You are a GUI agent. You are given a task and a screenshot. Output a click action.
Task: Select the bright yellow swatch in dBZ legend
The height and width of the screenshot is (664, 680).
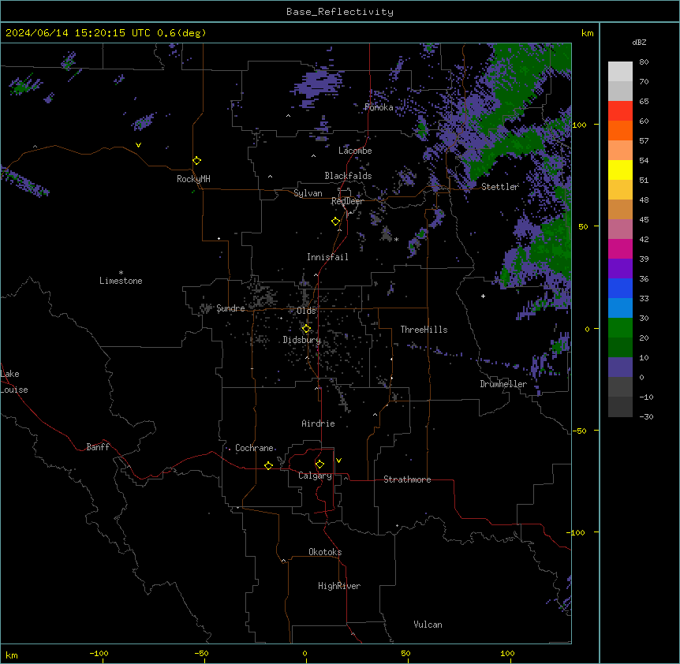pos(620,170)
